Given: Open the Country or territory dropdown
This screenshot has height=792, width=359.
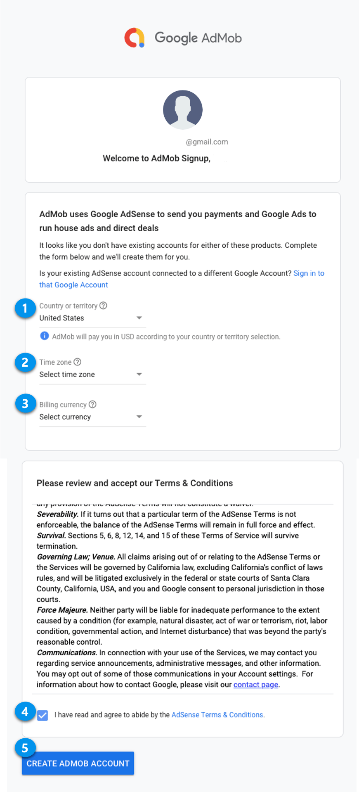Looking at the screenshot, I should [x=92, y=318].
